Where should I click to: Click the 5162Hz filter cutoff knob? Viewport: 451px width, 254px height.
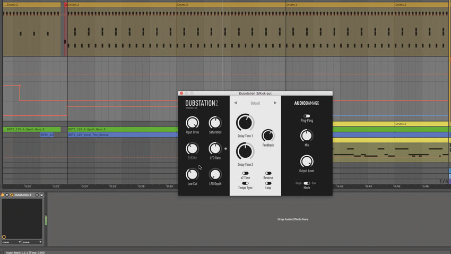point(192,149)
